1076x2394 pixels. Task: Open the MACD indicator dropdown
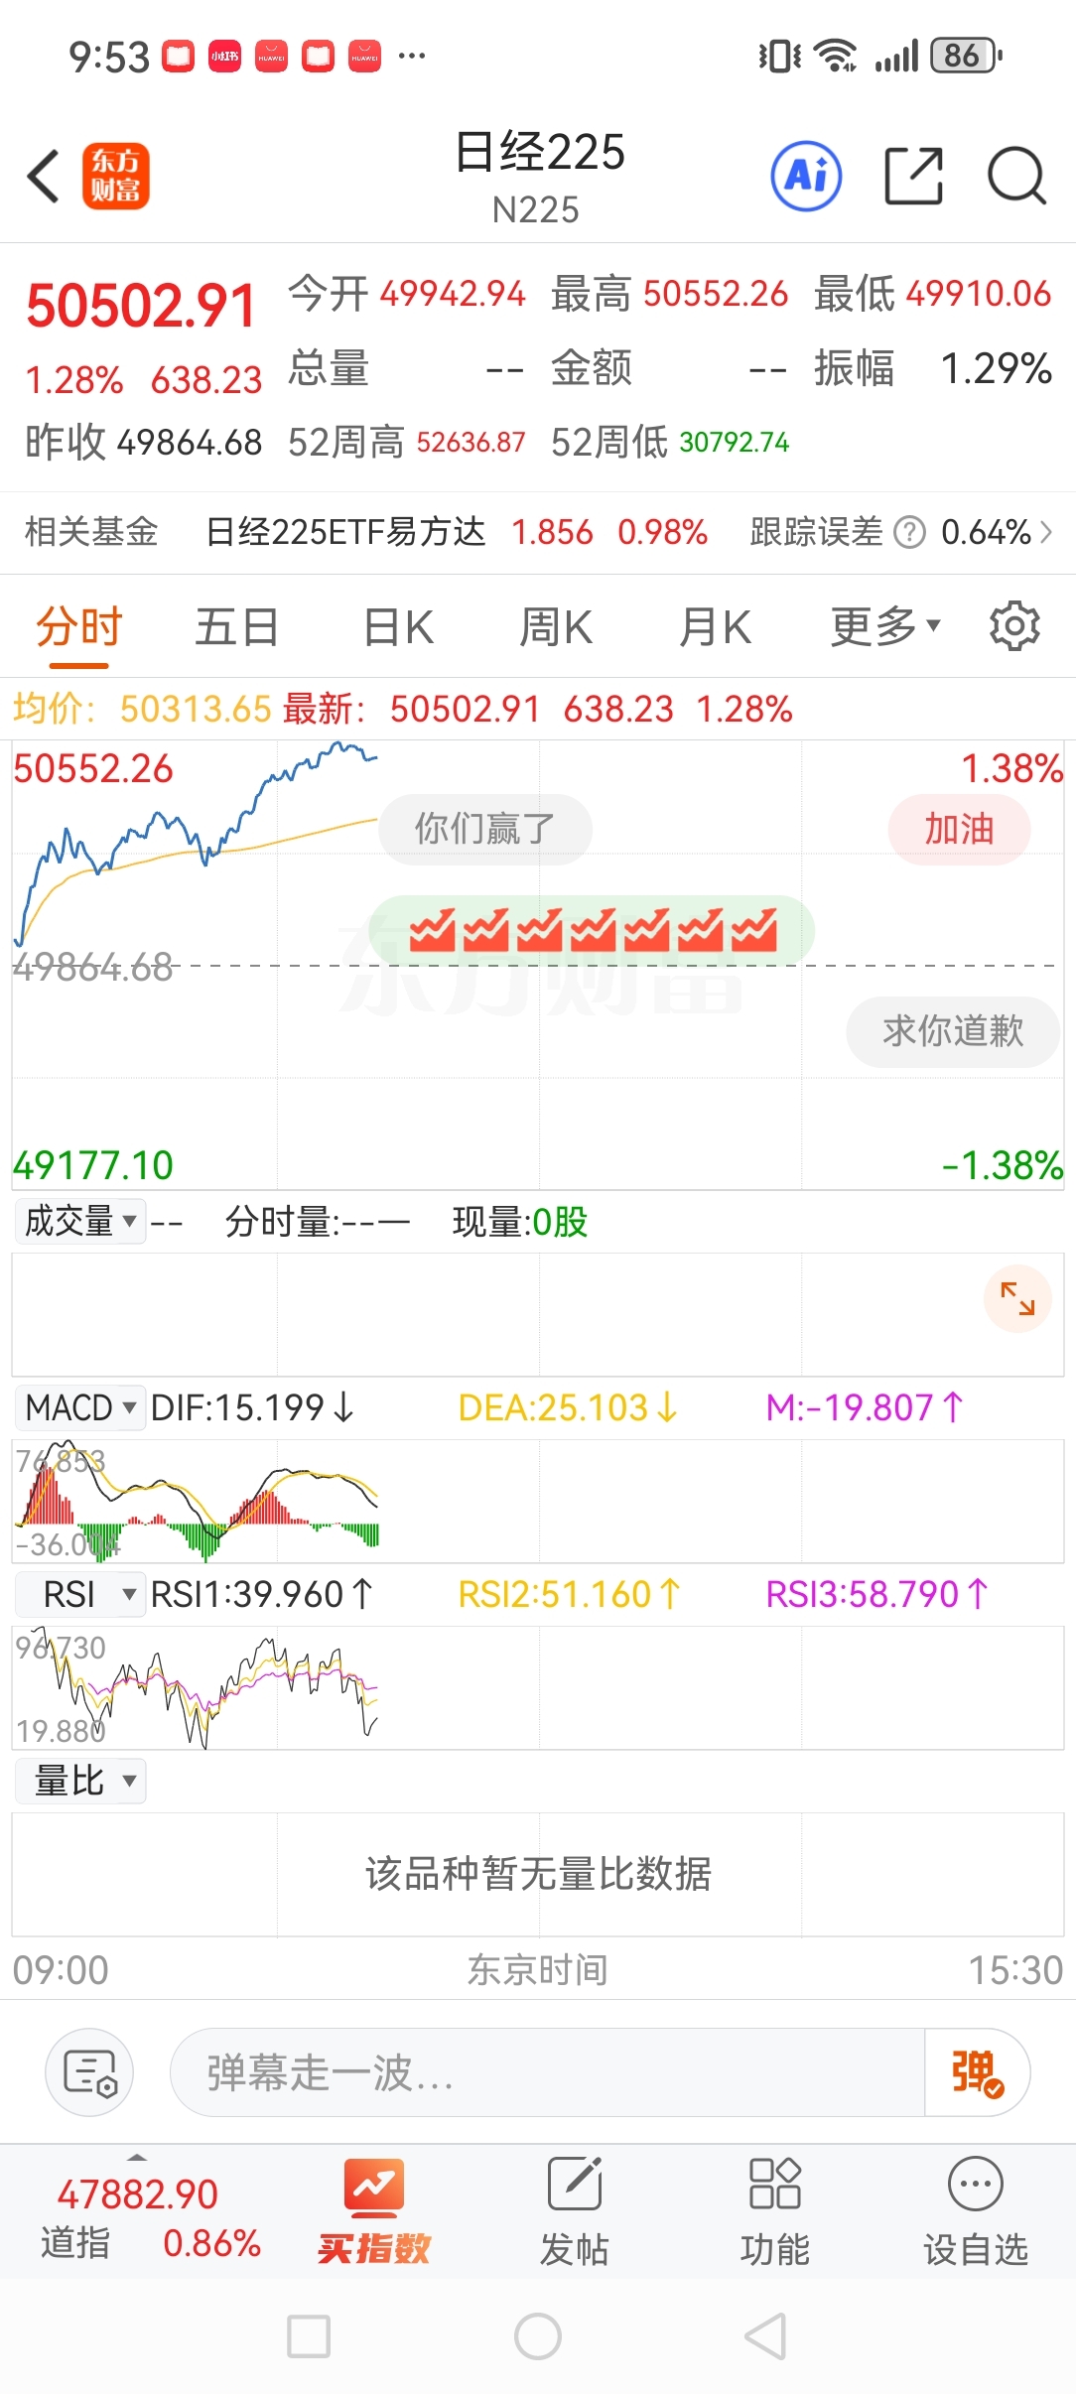pyautogui.click(x=80, y=1407)
